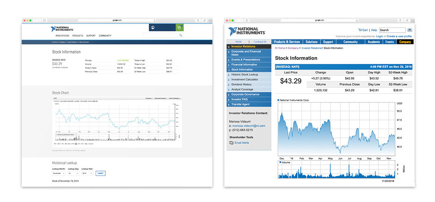Click the envelope icon beside Email Alerts
Image resolution: width=435 pixels, height=202 pixels.
point(232,143)
